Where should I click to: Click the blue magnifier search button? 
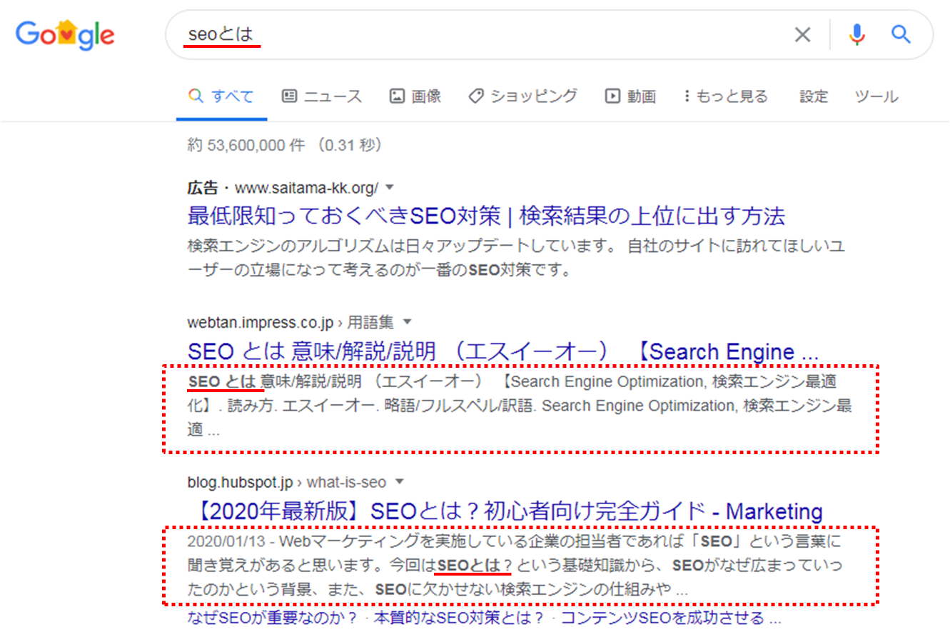(x=901, y=34)
